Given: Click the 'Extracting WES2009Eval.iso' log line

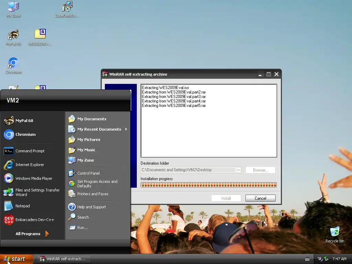Looking at the screenshot, I should pos(165,88).
